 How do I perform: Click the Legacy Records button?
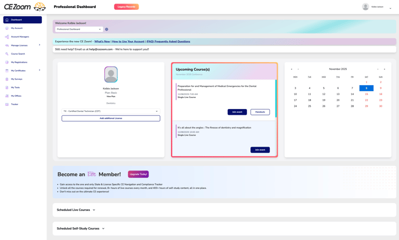tap(126, 7)
